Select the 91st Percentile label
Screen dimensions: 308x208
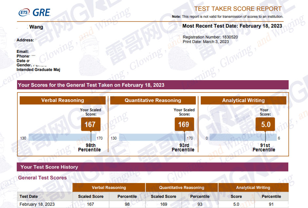(x=264, y=148)
